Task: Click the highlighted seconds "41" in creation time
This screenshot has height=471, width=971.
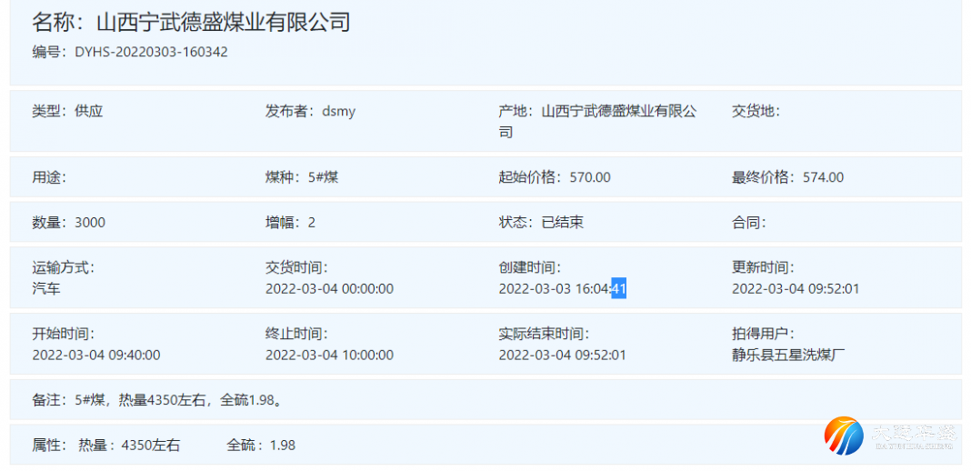Action: pos(618,289)
